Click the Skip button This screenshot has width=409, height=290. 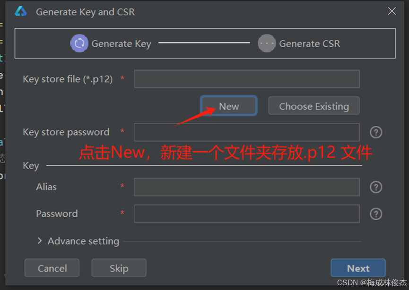(x=119, y=268)
